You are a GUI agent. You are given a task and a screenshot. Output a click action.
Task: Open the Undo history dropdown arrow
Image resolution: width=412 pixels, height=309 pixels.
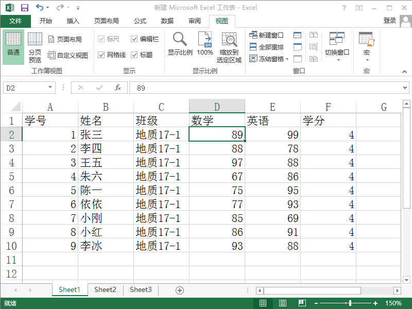pyautogui.click(x=47, y=8)
